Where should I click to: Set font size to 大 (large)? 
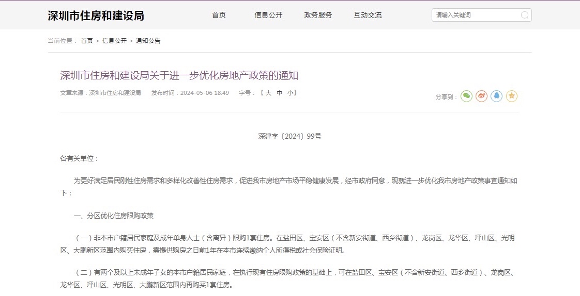tap(268, 93)
